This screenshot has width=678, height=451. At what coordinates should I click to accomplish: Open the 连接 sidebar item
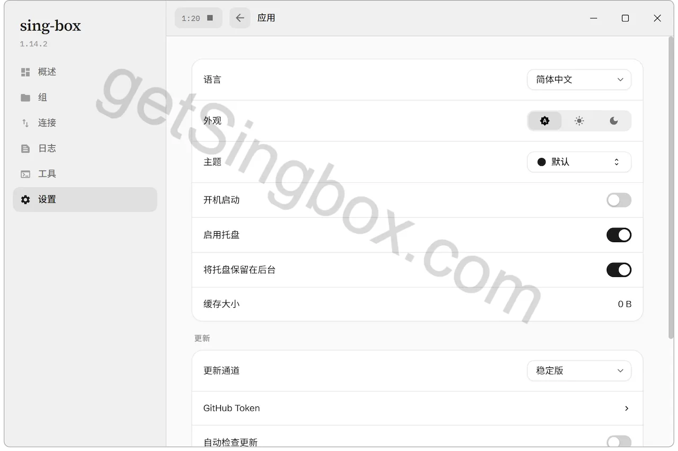point(85,123)
